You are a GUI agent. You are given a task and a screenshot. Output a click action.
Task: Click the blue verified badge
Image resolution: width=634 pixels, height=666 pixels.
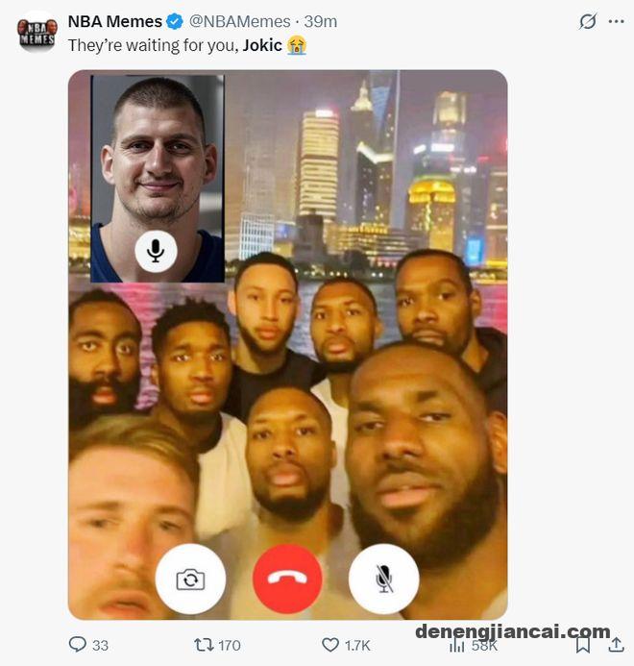coord(175,21)
